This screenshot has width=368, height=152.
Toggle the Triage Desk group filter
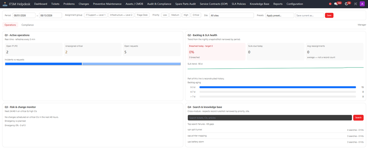[x=142, y=15]
